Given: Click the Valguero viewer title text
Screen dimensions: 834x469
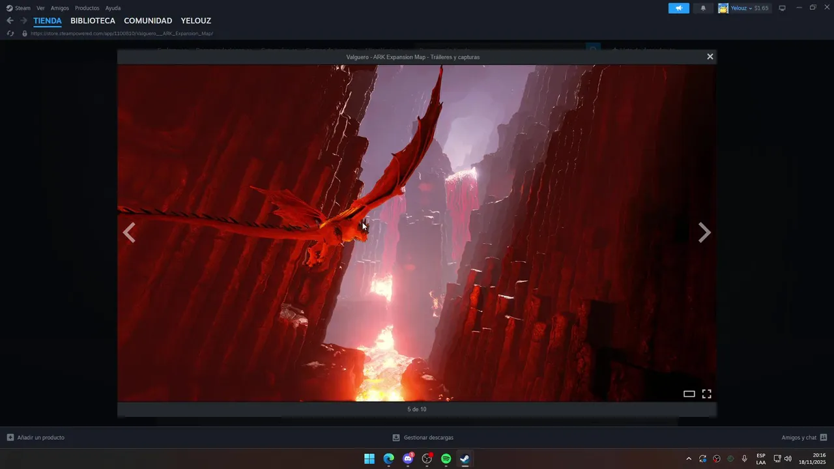Looking at the screenshot, I should pos(413,57).
